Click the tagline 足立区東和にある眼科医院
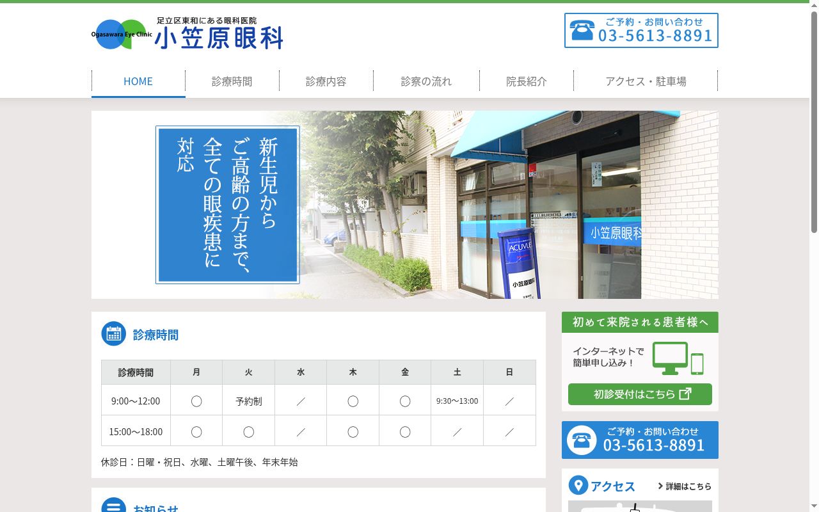Screen dimensions: 819x512 [207, 20]
